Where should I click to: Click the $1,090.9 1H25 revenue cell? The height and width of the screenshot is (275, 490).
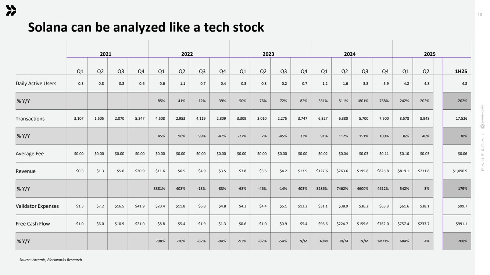tap(460, 171)
